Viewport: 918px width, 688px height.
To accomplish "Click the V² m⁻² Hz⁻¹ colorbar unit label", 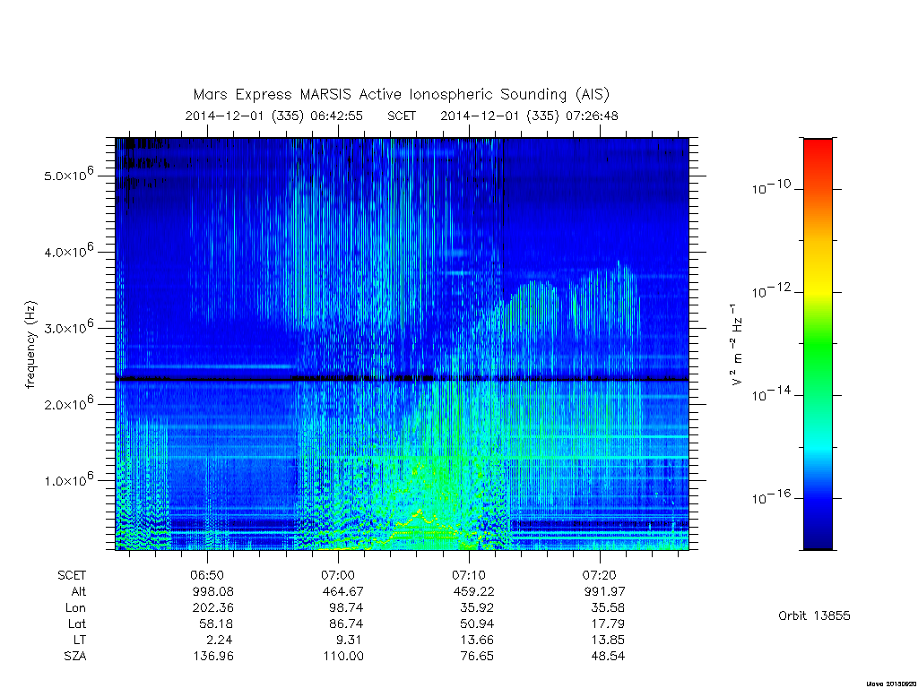I will (739, 345).
